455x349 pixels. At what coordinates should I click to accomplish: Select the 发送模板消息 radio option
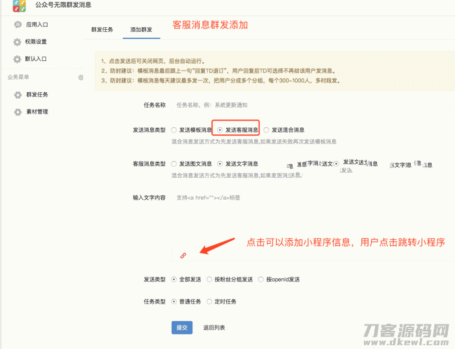(174, 130)
